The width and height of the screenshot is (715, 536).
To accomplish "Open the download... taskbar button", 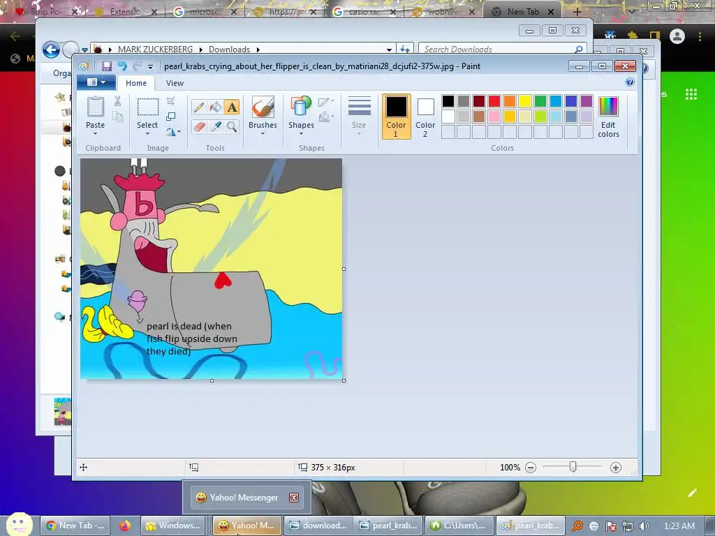I will pos(319,526).
